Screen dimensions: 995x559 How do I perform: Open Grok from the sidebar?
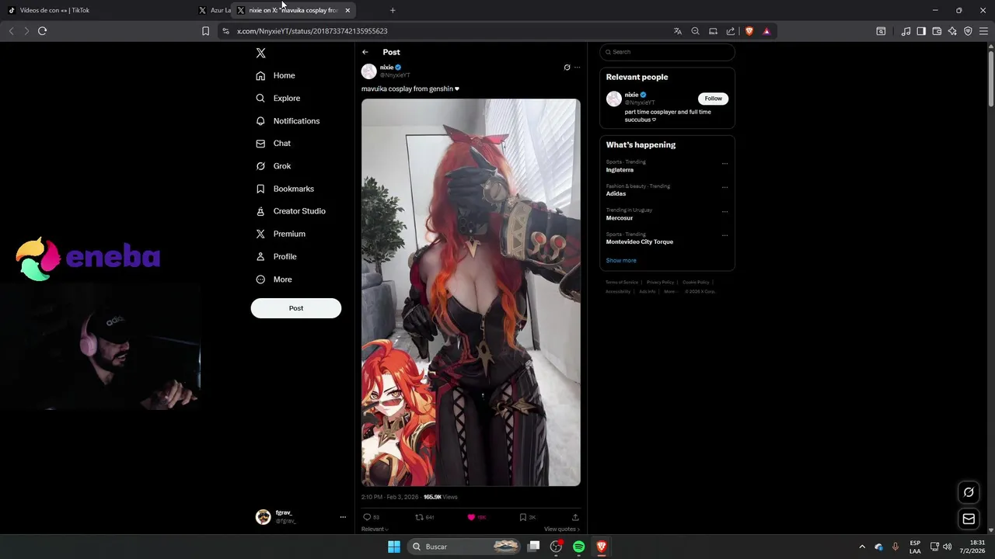pyautogui.click(x=274, y=166)
